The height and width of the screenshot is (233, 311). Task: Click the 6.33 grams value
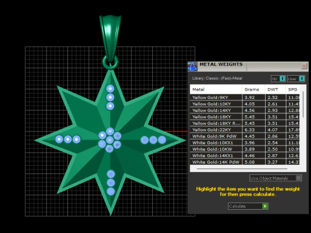[249, 130]
